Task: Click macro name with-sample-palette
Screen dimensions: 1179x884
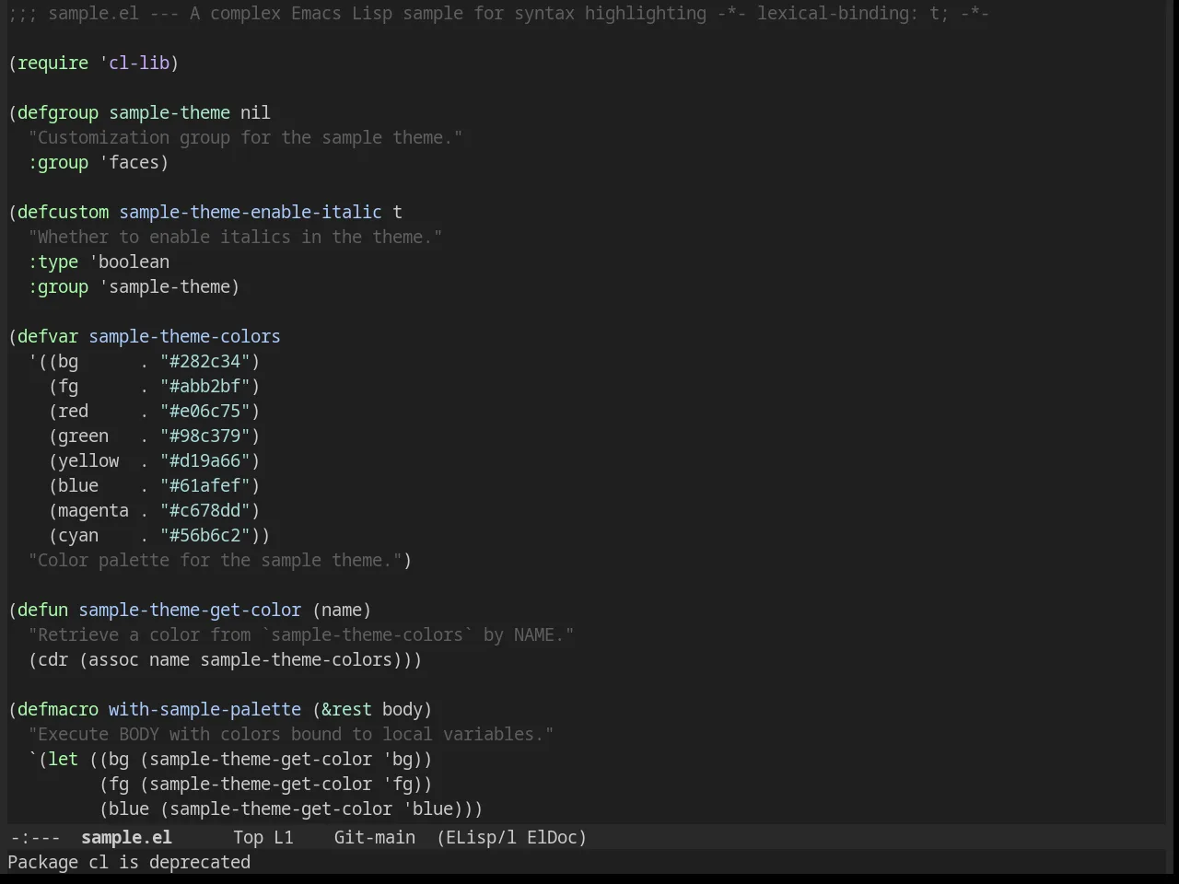Action: [x=205, y=709]
